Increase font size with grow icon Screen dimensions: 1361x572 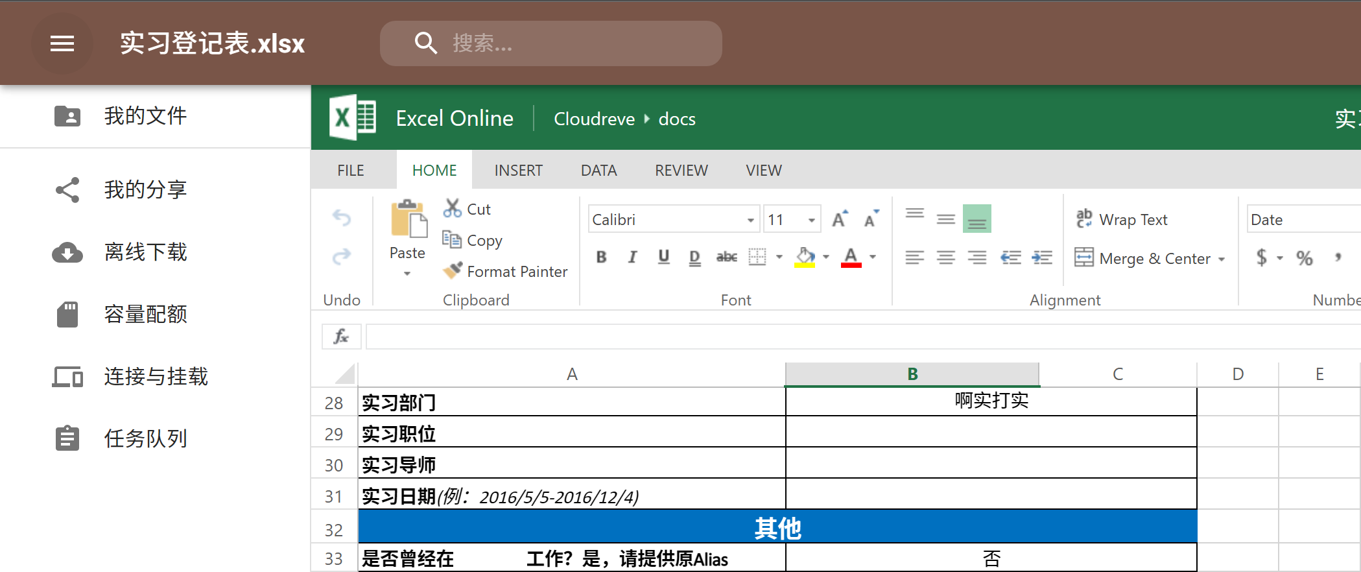[x=840, y=219]
